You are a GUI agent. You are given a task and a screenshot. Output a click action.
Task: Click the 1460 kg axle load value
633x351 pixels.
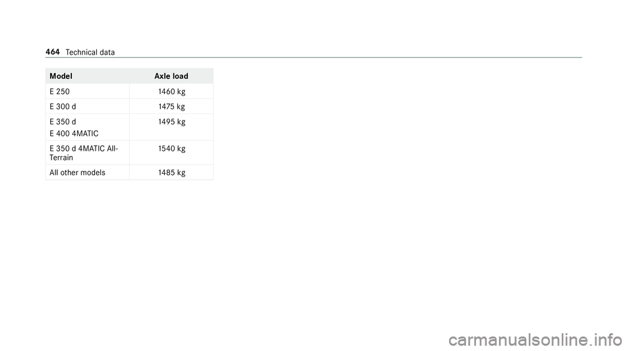coord(171,92)
